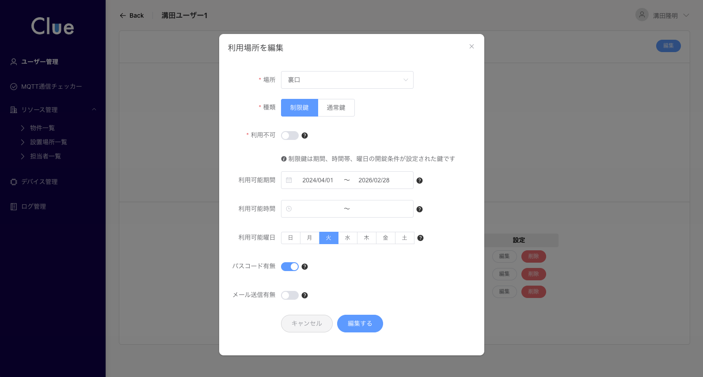Image resolution: width=703 pixels, height=377 pixels.
Task: Click the キャンセル button
Action: (x=307, y=324)
